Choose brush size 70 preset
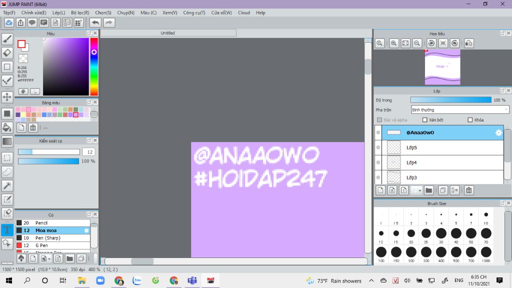The image size is (512, 288). 486,235
